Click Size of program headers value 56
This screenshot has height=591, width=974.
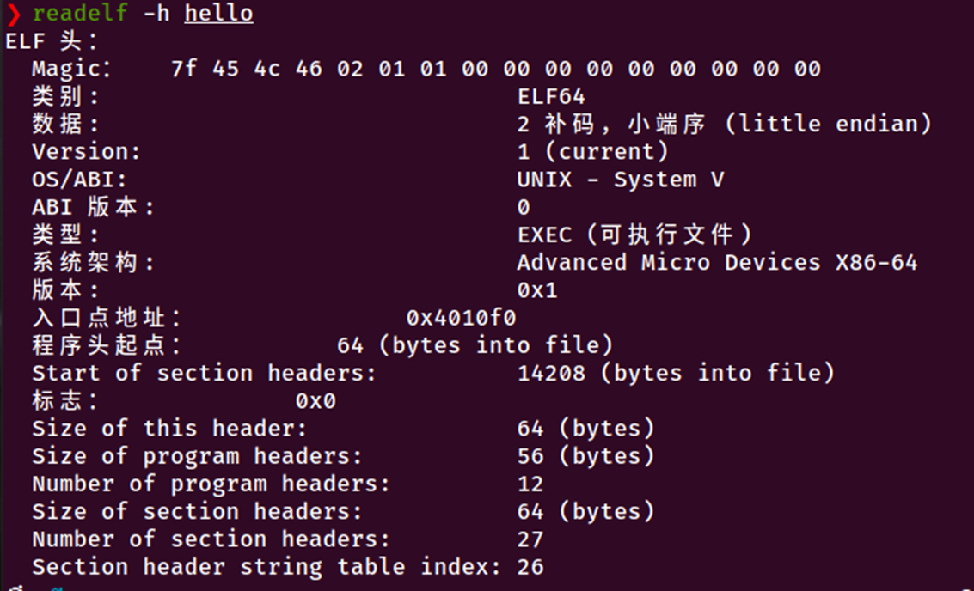530,456
